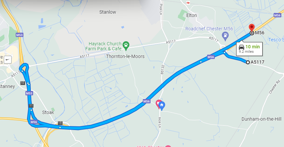Viewport: 284px width, 147px height.
Task: Open Roadchef Chester M56 fuel station marker
Action: [225, 36]
